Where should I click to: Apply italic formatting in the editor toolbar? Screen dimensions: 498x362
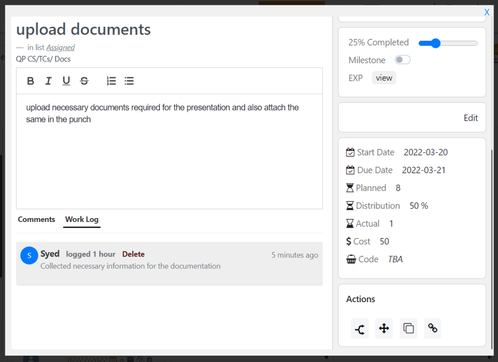pyautogui.click(x=48, y=81)
